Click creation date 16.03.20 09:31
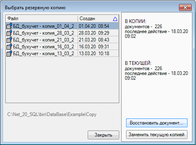The image size is (196, 145). click(94, 47)
